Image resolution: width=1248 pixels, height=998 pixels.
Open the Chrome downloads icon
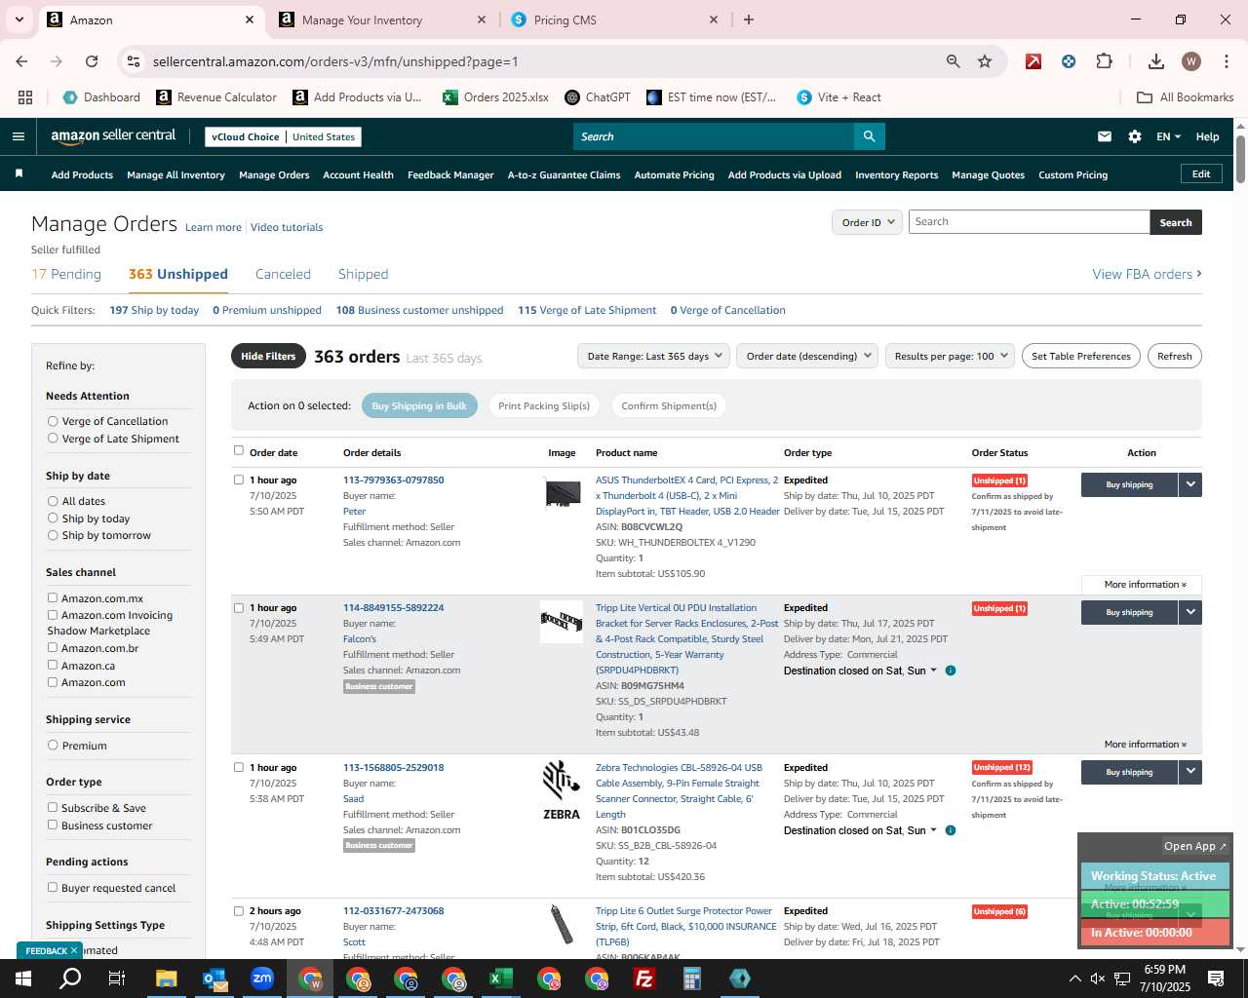click(1155, 61)
